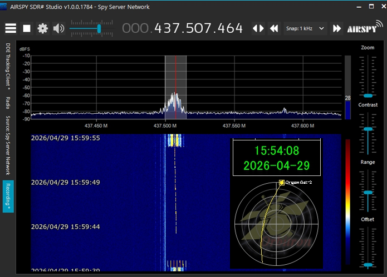Adjust the Contrast slider handle

pos(368,129)
